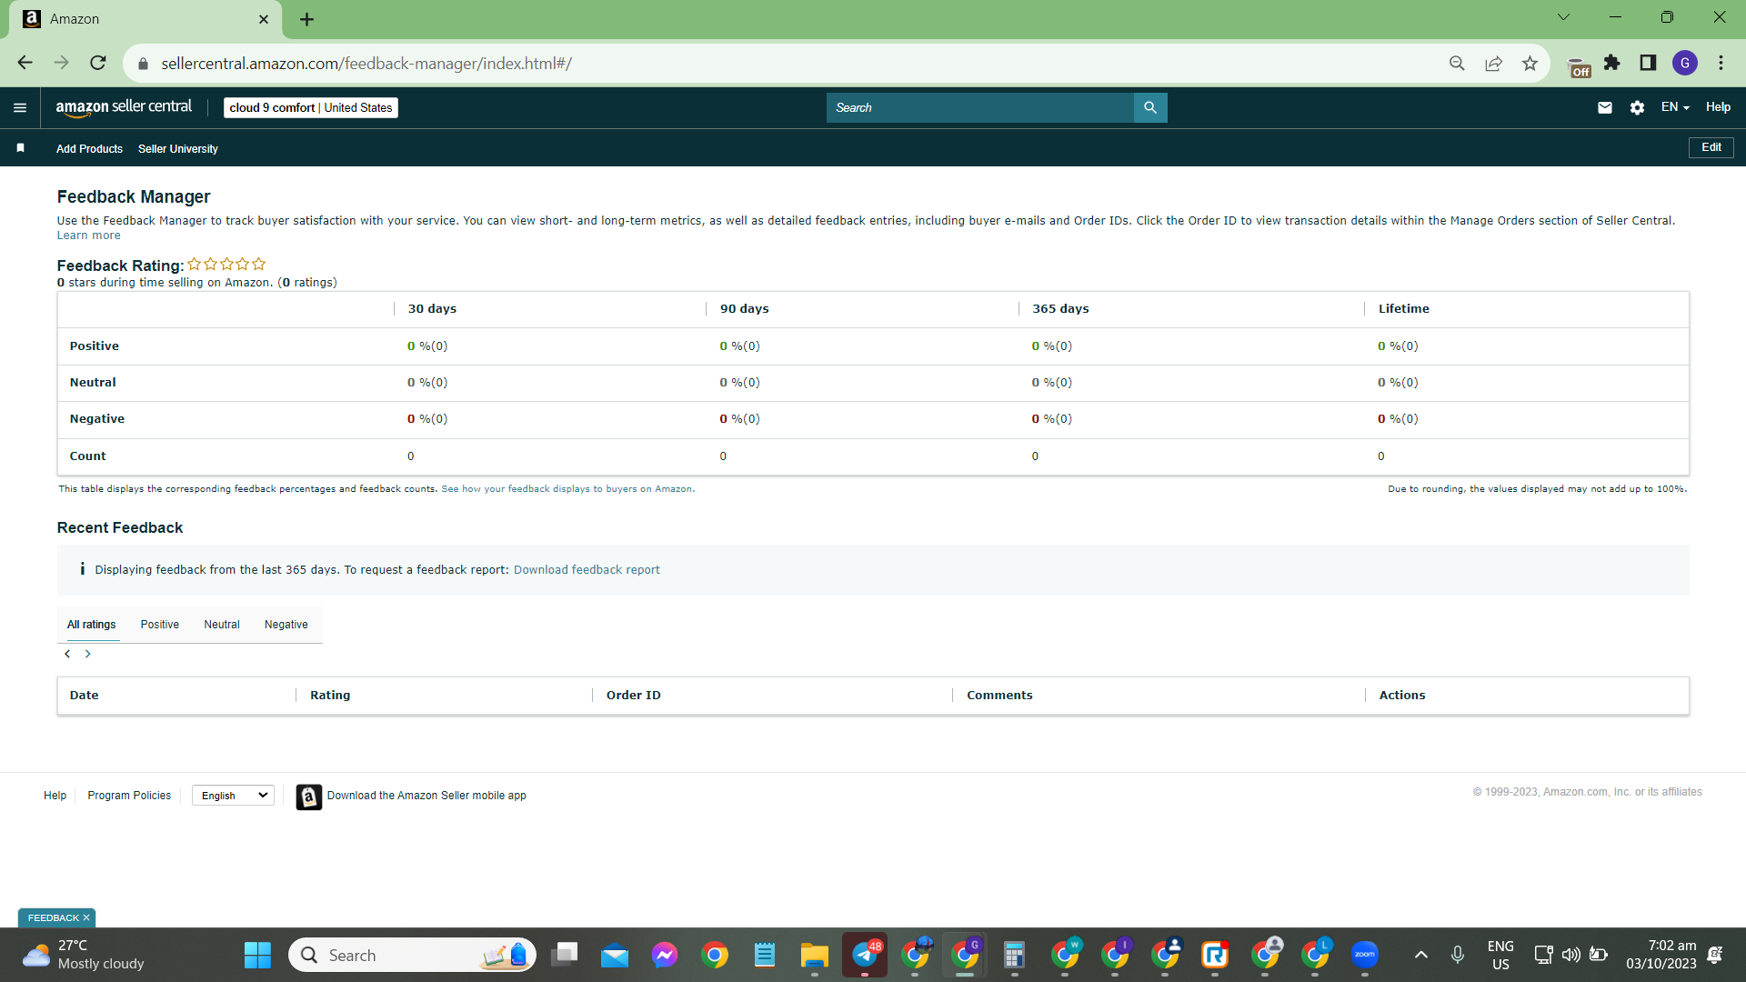The image size is (1746, 982).
Task: Toggle the browser side panel icon
Action: tap(1648, 63)
